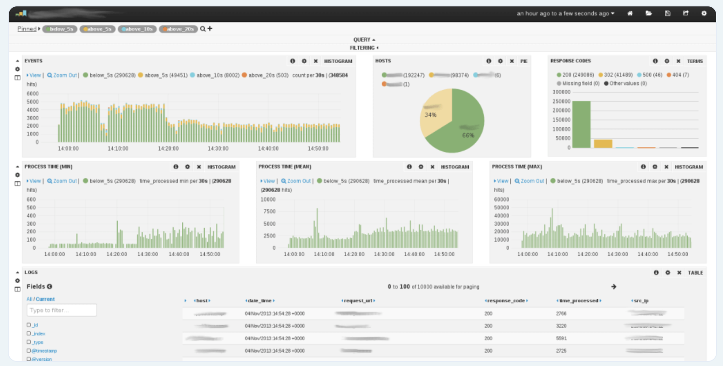The height and width of the screenshot is (366, 723).
Task: Toggle the @timestamp field checkbox
Action: pos(29,350)
